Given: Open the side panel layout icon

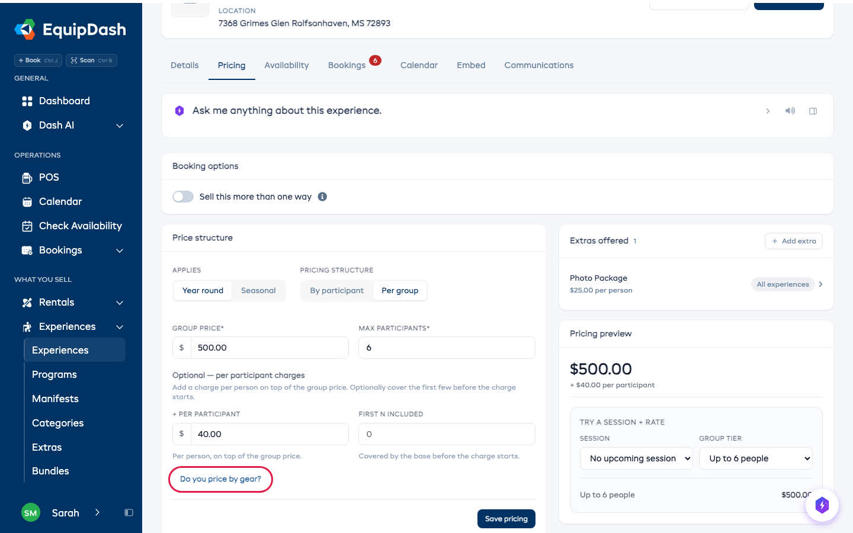Looking at the screenshot, I should (813, 111).
